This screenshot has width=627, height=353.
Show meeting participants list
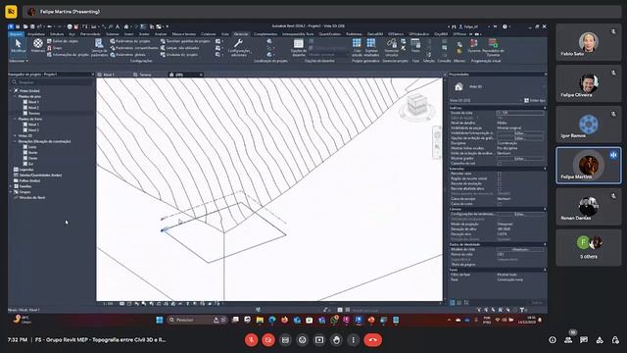568,340
